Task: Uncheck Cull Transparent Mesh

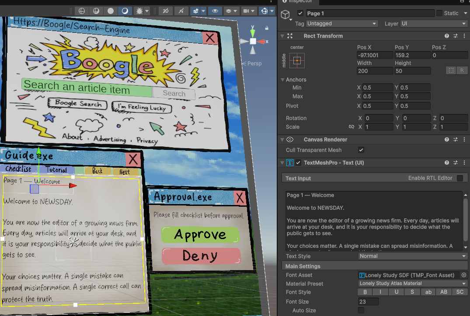Action: tap(361, 150)
